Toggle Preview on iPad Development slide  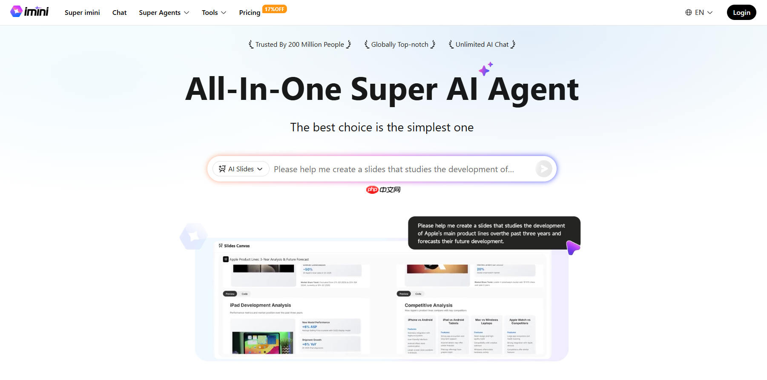click(230, 294)
